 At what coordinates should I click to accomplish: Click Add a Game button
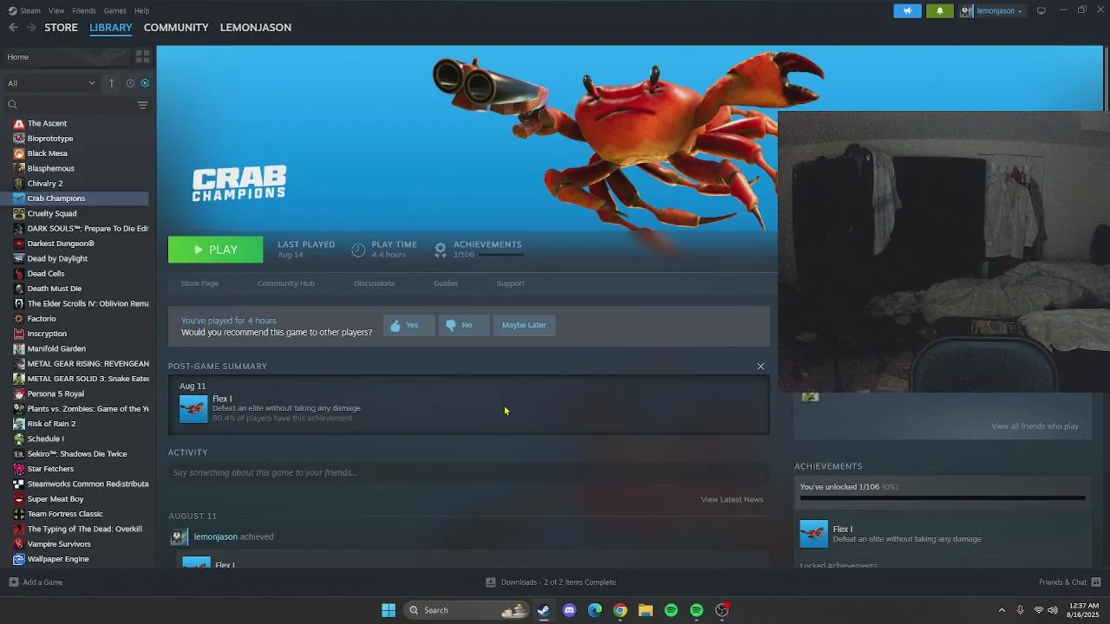pos(36,582)
